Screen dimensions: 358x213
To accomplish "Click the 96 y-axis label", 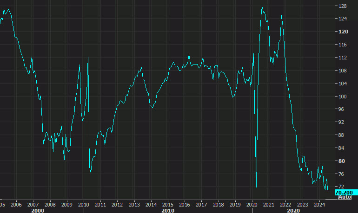I will [341, 110].
